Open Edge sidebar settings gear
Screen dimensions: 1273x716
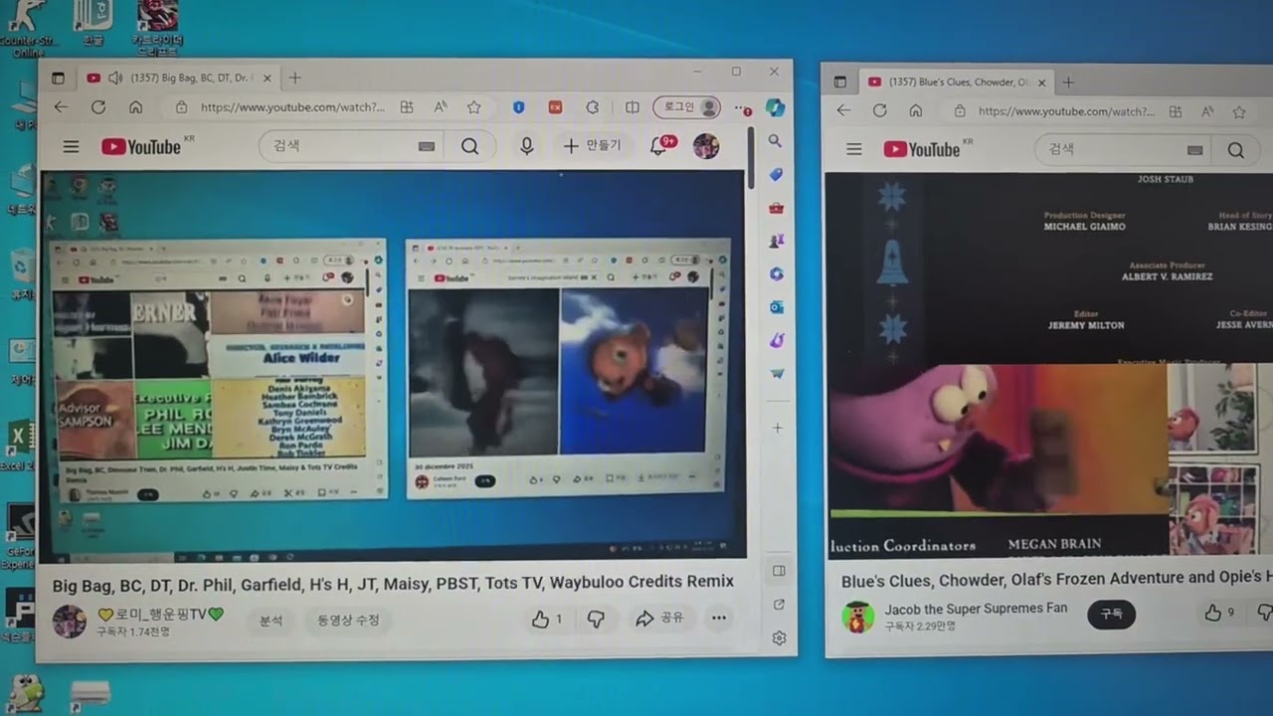click(x=779, y=637)
